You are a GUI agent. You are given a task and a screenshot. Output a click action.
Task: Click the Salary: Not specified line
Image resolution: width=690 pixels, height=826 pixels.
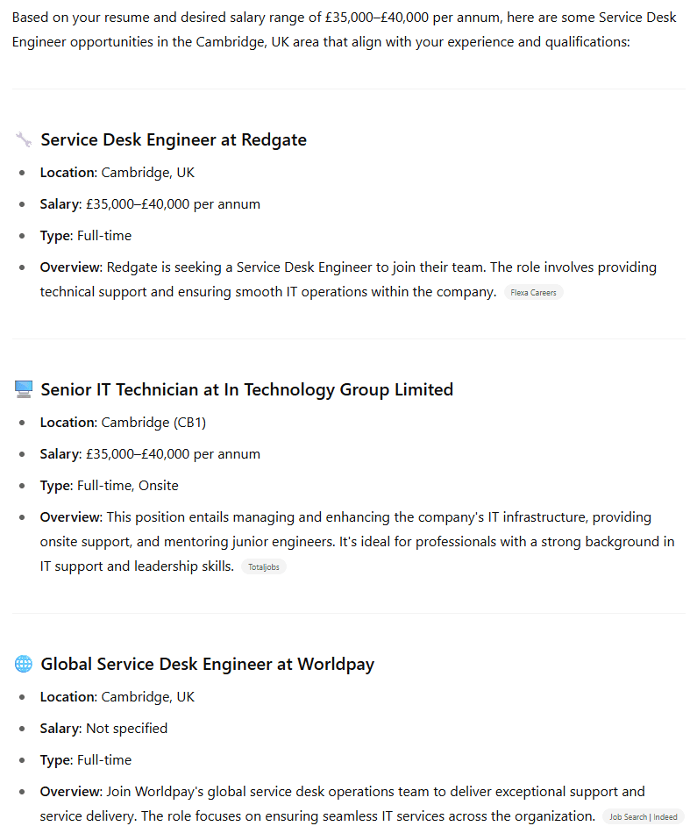pos(103,729)
